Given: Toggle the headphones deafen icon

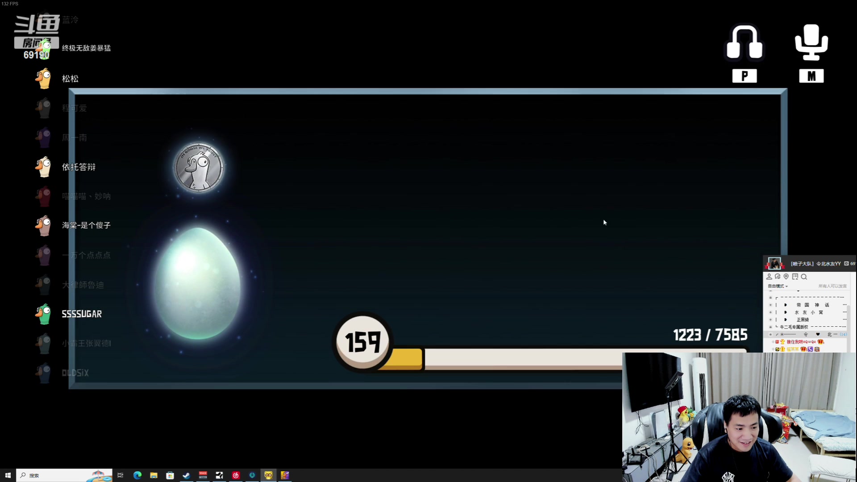Looking at the screenshot, I should click(744, 42).
